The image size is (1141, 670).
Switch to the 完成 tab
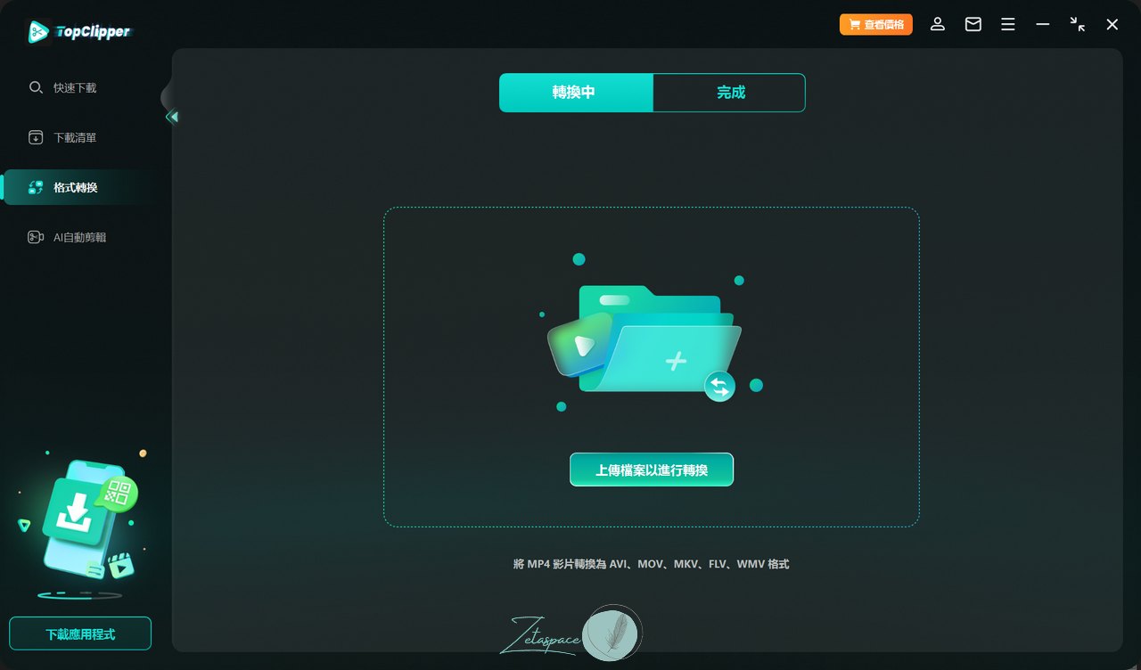[x=729, y=93]
